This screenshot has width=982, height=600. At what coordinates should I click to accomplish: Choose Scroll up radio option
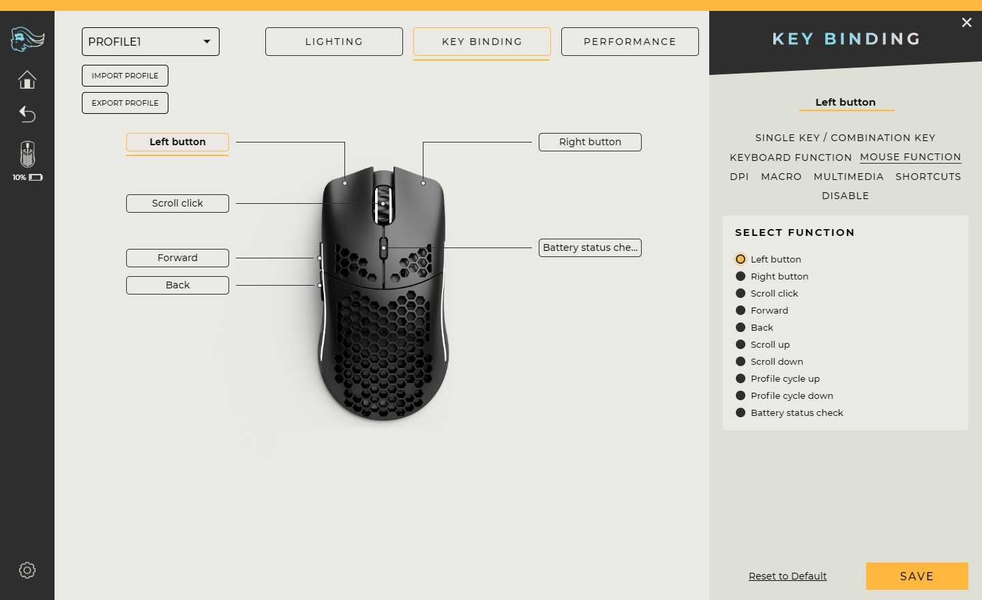tap(741, 344)
